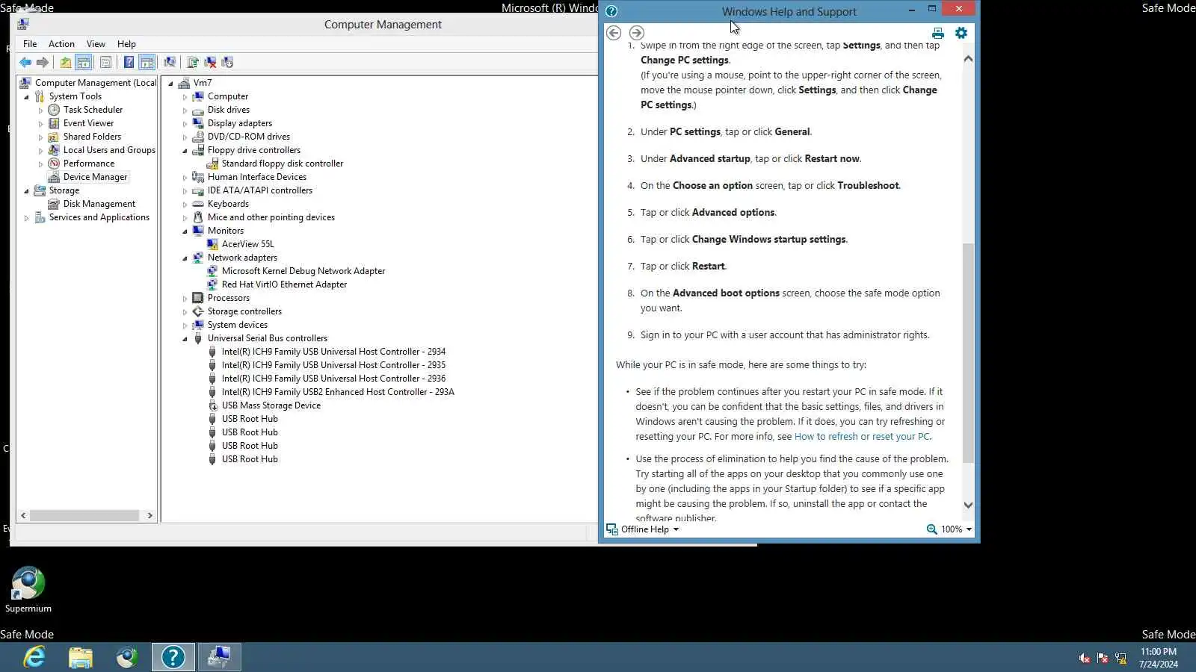Open the Supermium desktop shortcut
This screenshot has width=1196, height=672.
28,590
